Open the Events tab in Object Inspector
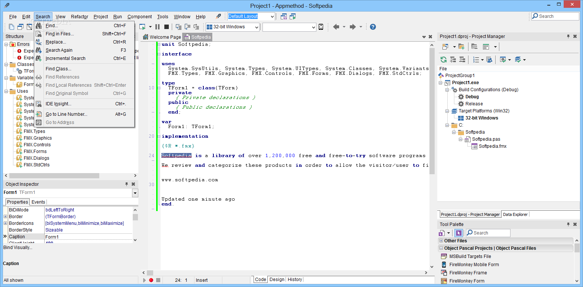Image resolution: width=583 pixels, height=287 pixels. coord(38,202)
